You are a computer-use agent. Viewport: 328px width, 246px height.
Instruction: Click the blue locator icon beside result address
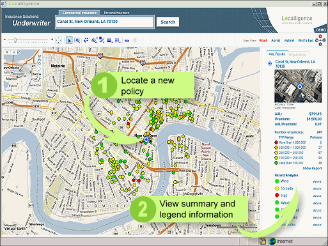270,63
